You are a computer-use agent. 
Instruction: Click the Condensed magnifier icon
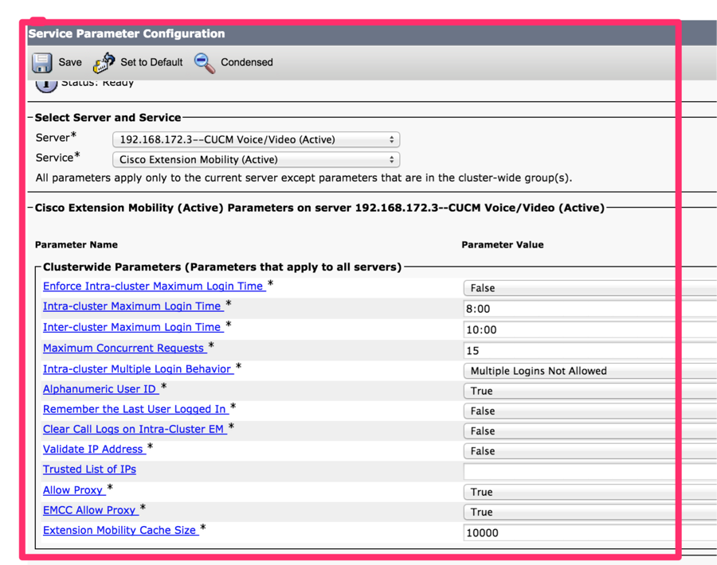(205, 63)
